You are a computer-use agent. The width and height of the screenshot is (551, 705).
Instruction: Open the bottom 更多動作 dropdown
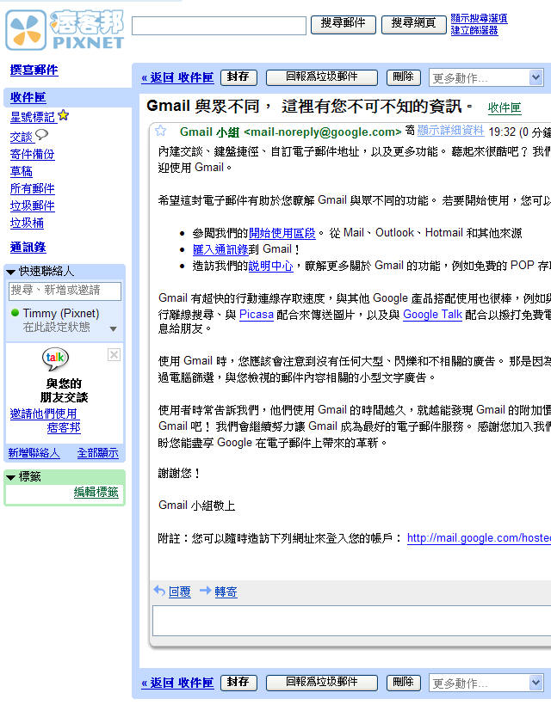[486, 683]
